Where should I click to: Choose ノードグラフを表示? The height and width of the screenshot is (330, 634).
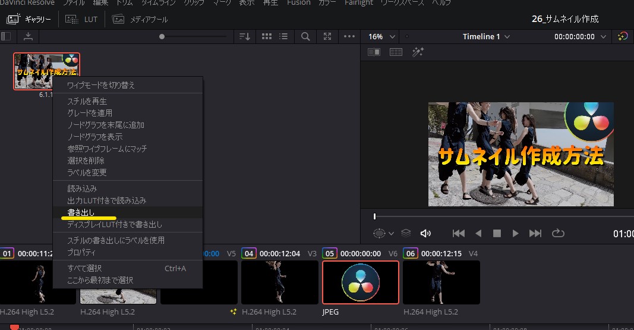128,137
